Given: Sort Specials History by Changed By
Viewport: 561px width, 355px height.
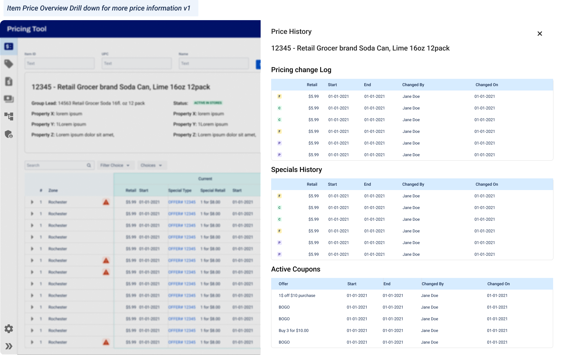Looking at the screenshot, I should 413,184.
